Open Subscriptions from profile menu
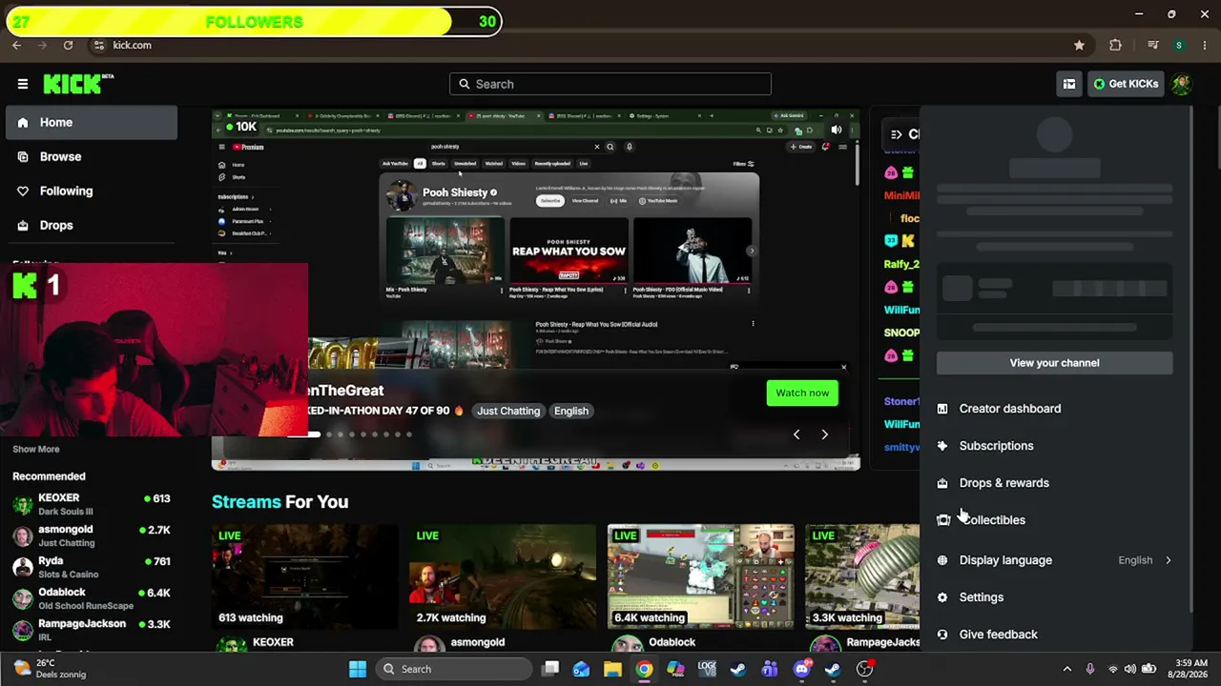This screenshot has width=1221, height=686. [x=1054, y=446]
